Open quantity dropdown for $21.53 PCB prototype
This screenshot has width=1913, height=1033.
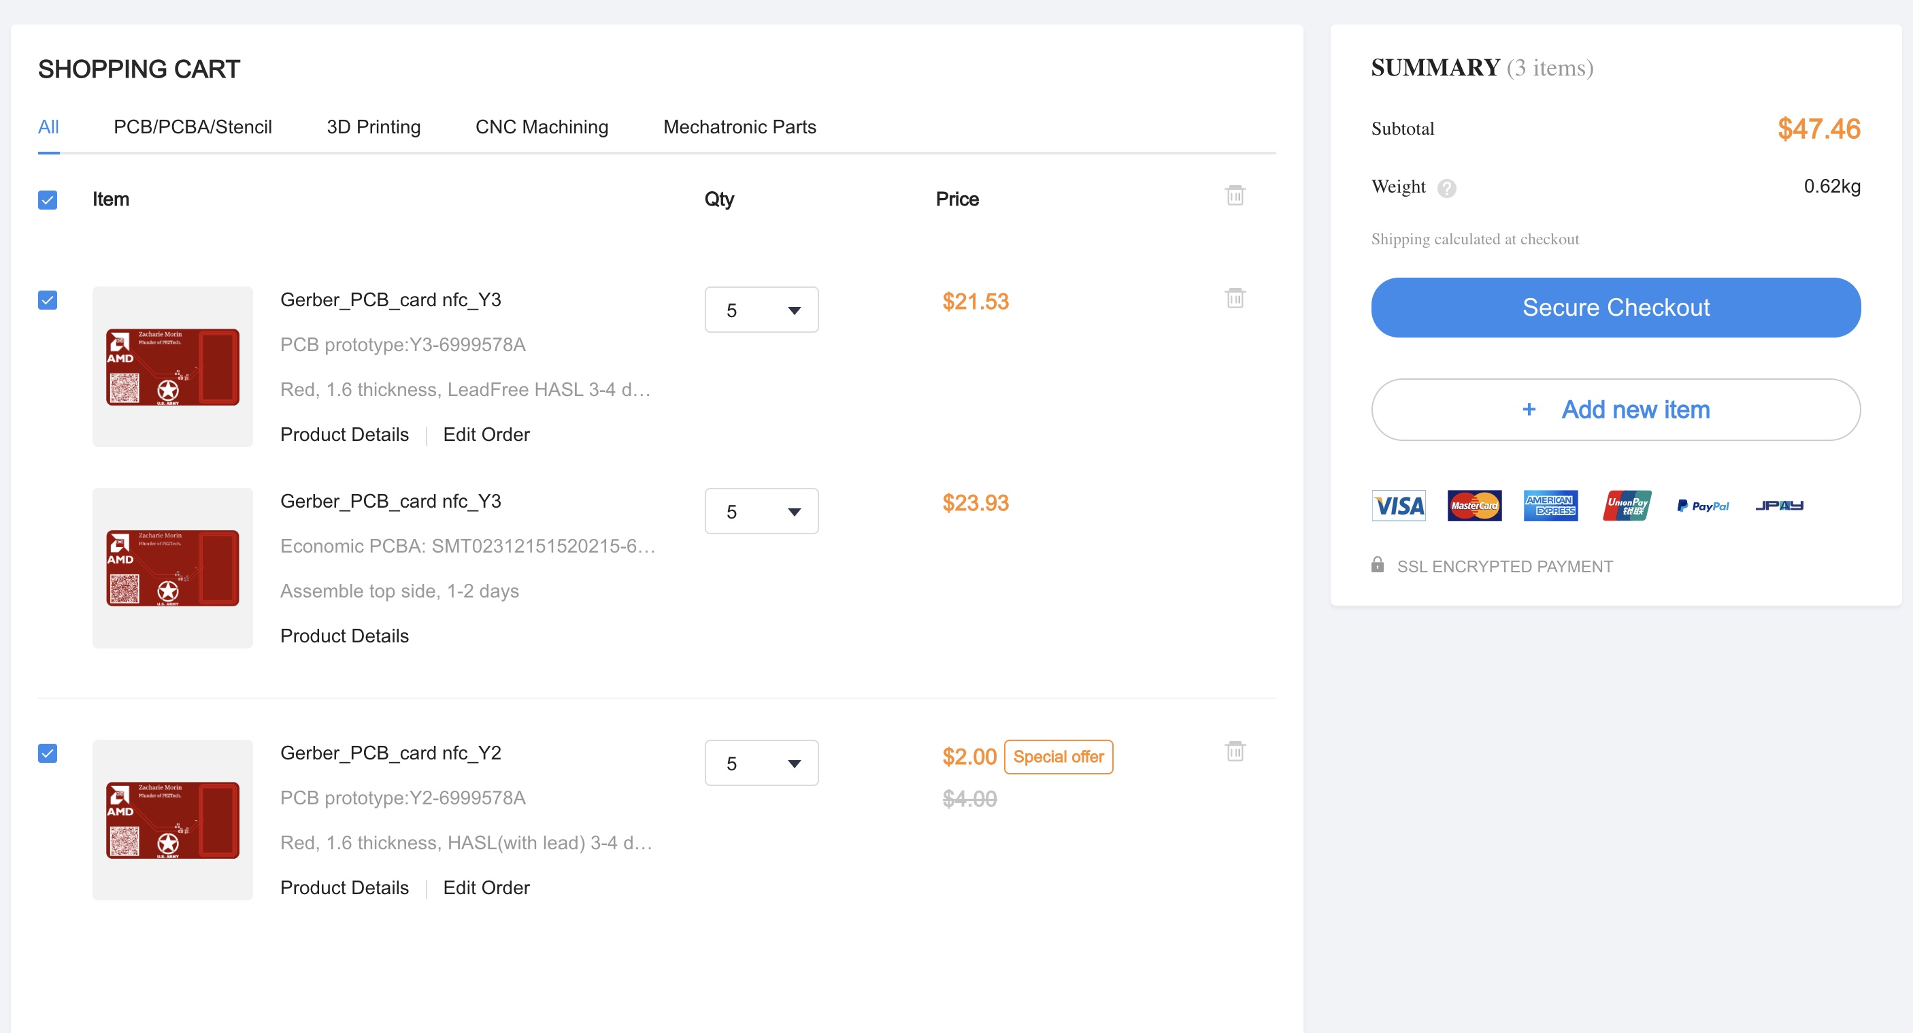(x=761, y=310)
